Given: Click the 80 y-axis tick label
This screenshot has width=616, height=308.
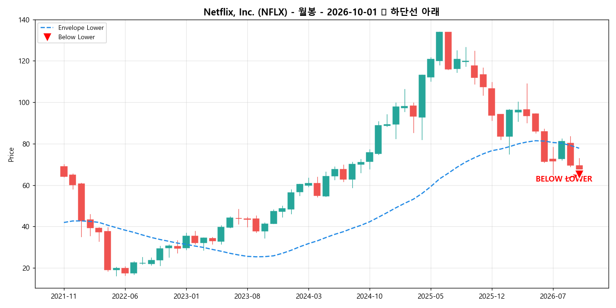Looking at the screenshot, I should pyautogui.click(x=26, y=144).
